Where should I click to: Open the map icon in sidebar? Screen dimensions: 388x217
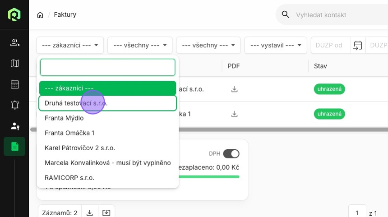pos(14,63)
